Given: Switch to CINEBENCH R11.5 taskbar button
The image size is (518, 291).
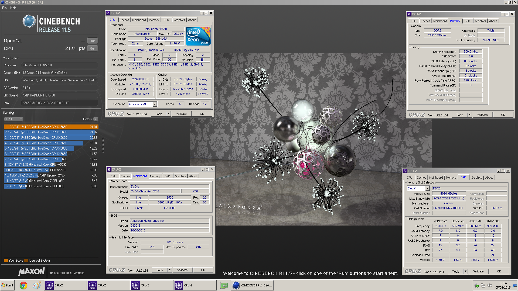Looking at the screenshot, I should [252, 285].
